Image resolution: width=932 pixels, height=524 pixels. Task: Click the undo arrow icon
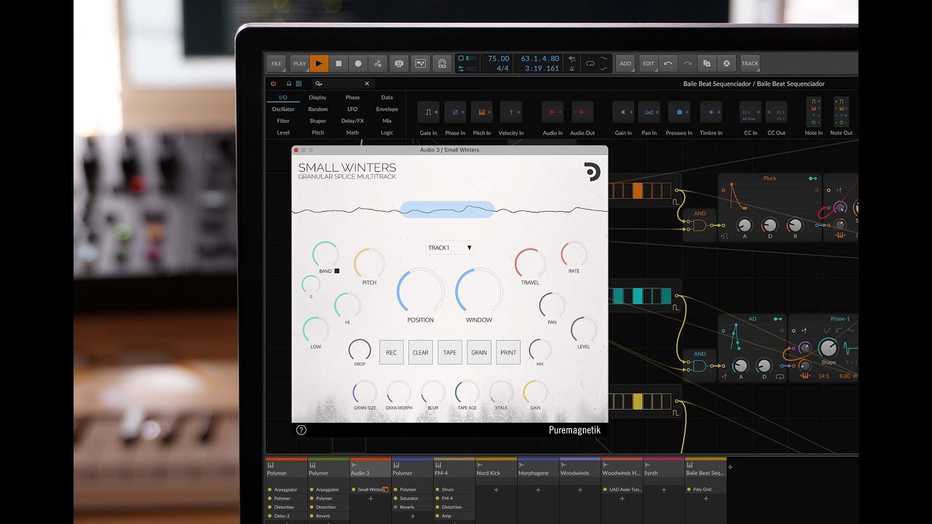668,63
